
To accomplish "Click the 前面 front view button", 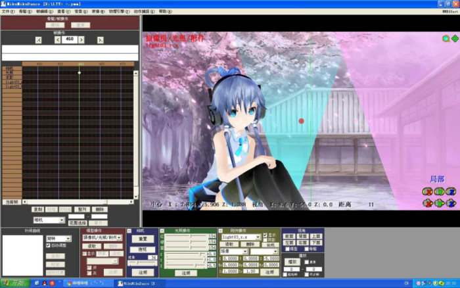I will tap(289, 236).
